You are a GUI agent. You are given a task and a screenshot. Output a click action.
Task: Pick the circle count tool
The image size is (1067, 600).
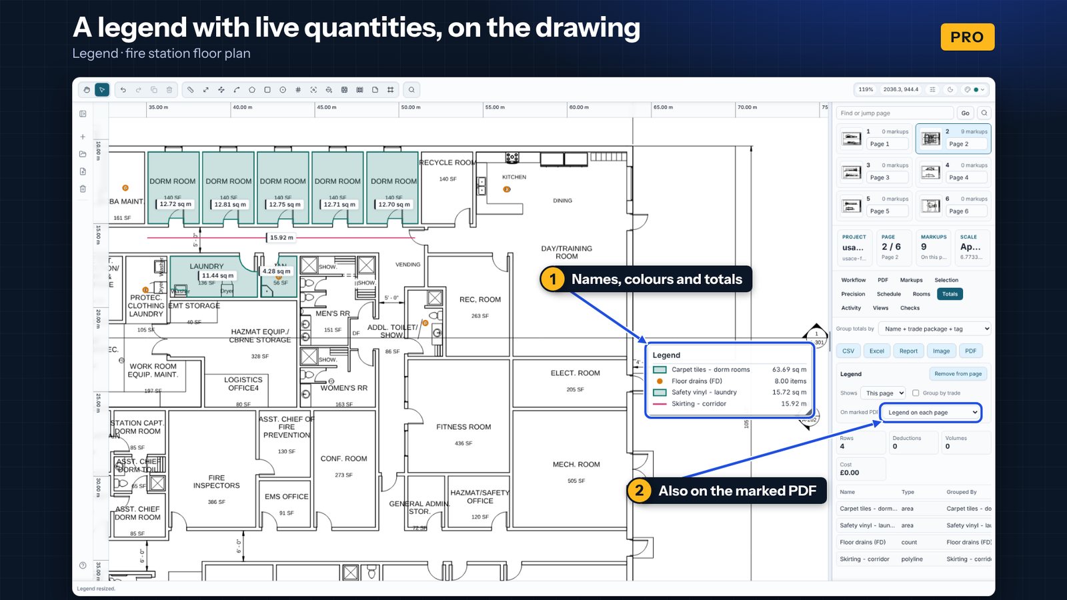283,89
